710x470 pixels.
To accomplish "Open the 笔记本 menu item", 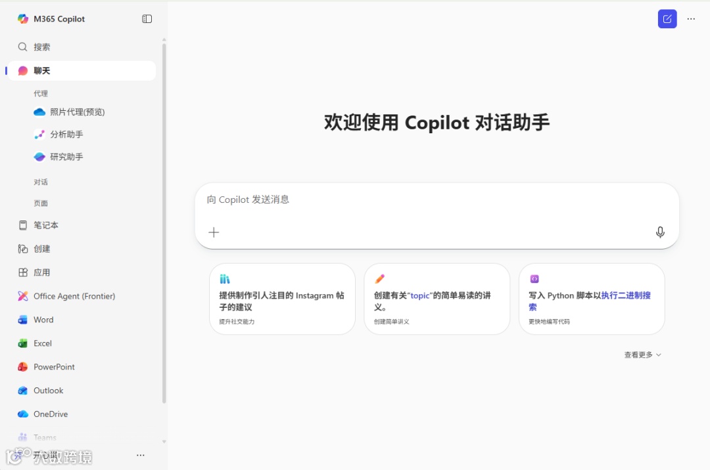I will (82, 225).
